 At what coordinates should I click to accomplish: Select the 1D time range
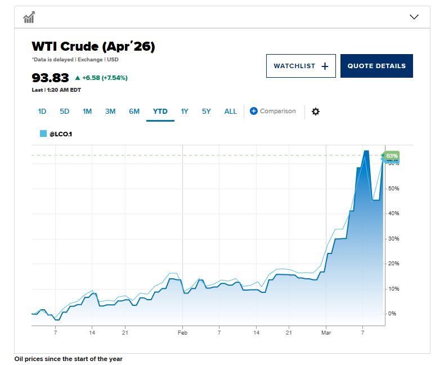tap(42, 112)
